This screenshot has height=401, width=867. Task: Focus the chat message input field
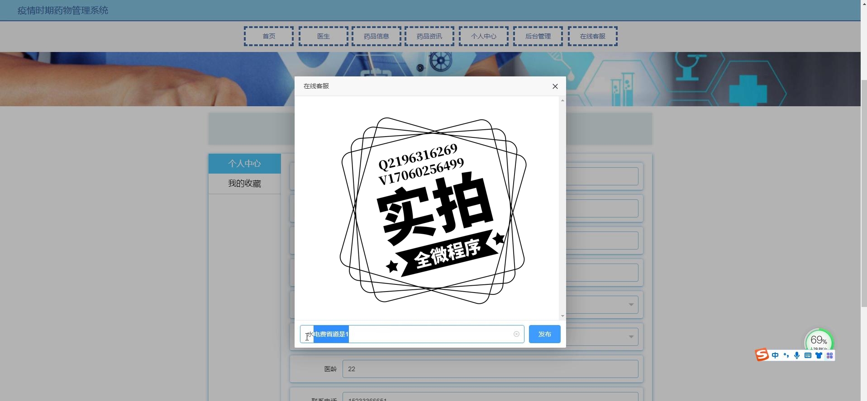[x=412, y=334]
